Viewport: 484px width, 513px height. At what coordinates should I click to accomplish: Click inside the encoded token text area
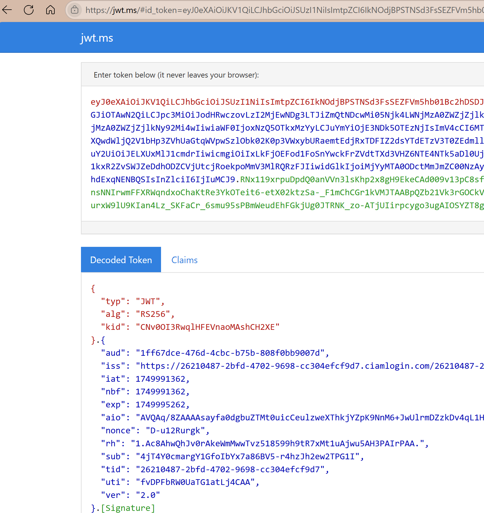coord(282,153)
